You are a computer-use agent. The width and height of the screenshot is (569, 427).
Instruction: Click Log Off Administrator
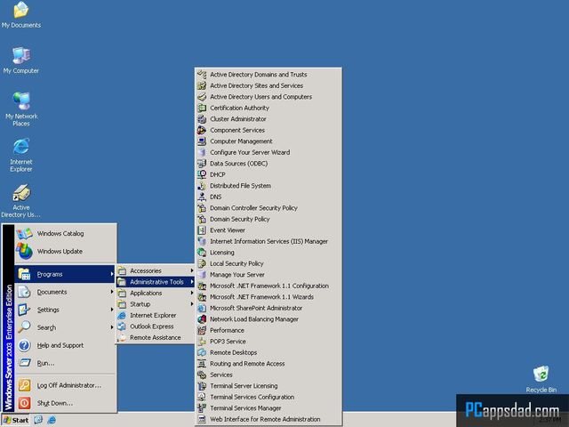(65, 385)
